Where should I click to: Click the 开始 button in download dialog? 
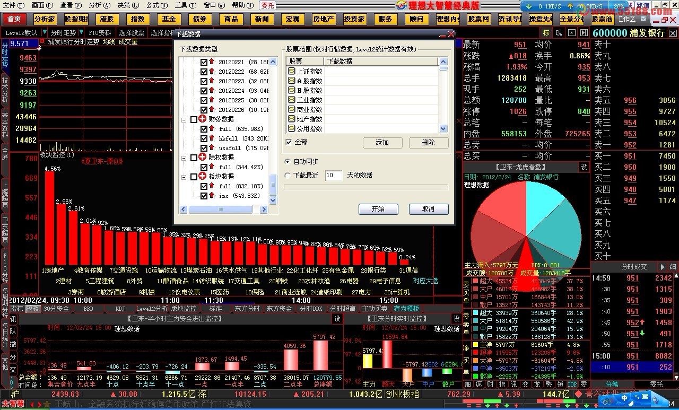(378, 209)
